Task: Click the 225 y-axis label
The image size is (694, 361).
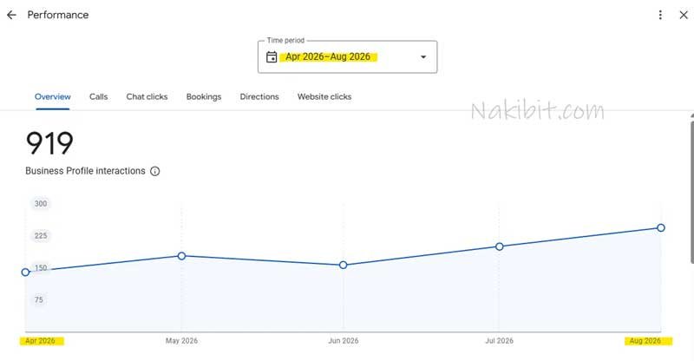Action: [x=41, y=236]
